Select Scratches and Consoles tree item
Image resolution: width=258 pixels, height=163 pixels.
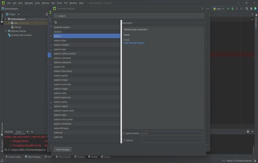click(x=20, y=35)
